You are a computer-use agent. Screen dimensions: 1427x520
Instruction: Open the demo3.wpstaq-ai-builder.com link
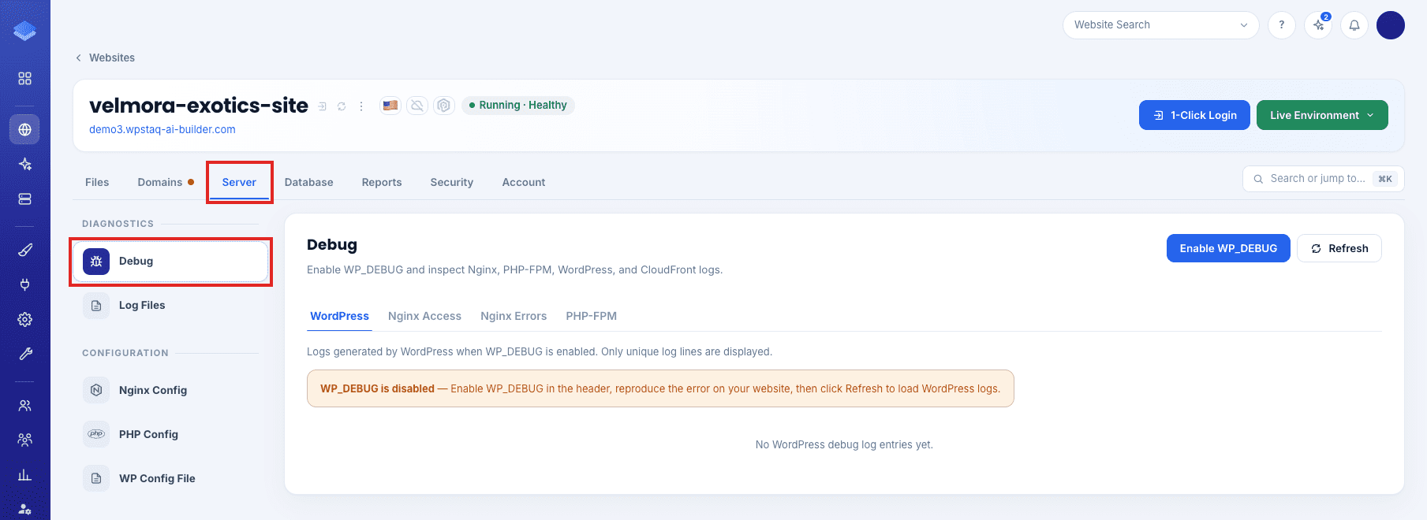coord(162,129)
